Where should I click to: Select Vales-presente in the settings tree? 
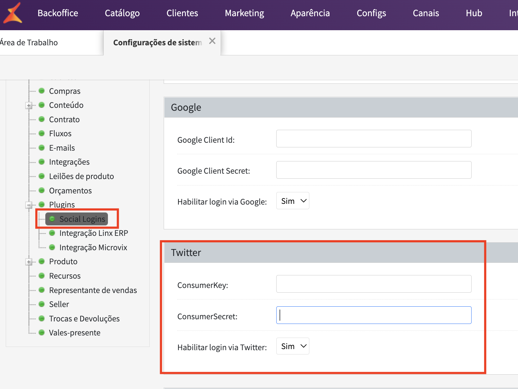[x=74, y=333]
